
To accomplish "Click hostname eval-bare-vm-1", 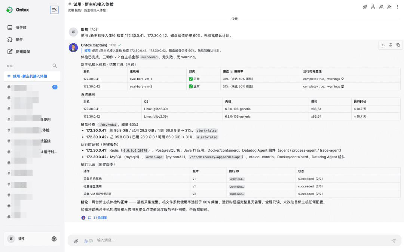I will 141,79.
